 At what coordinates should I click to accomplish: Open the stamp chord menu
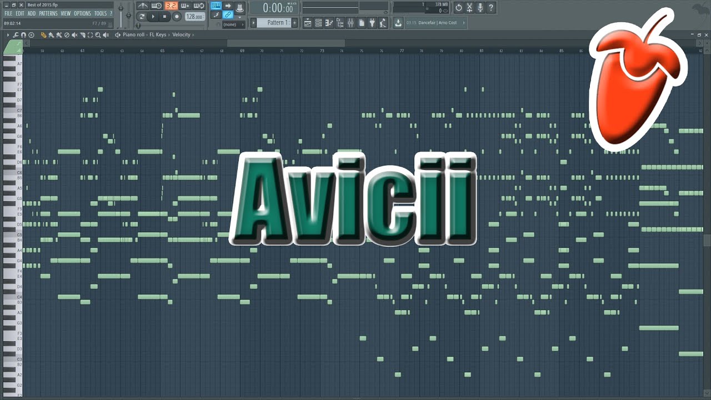click(x=31, y=35)
